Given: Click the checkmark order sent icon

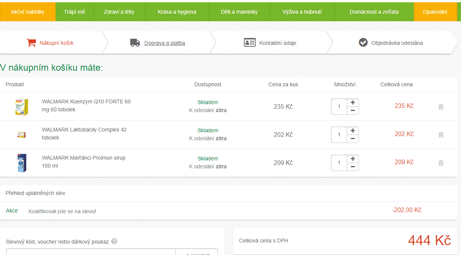Looking at the screenshot, I should point(363,43).
